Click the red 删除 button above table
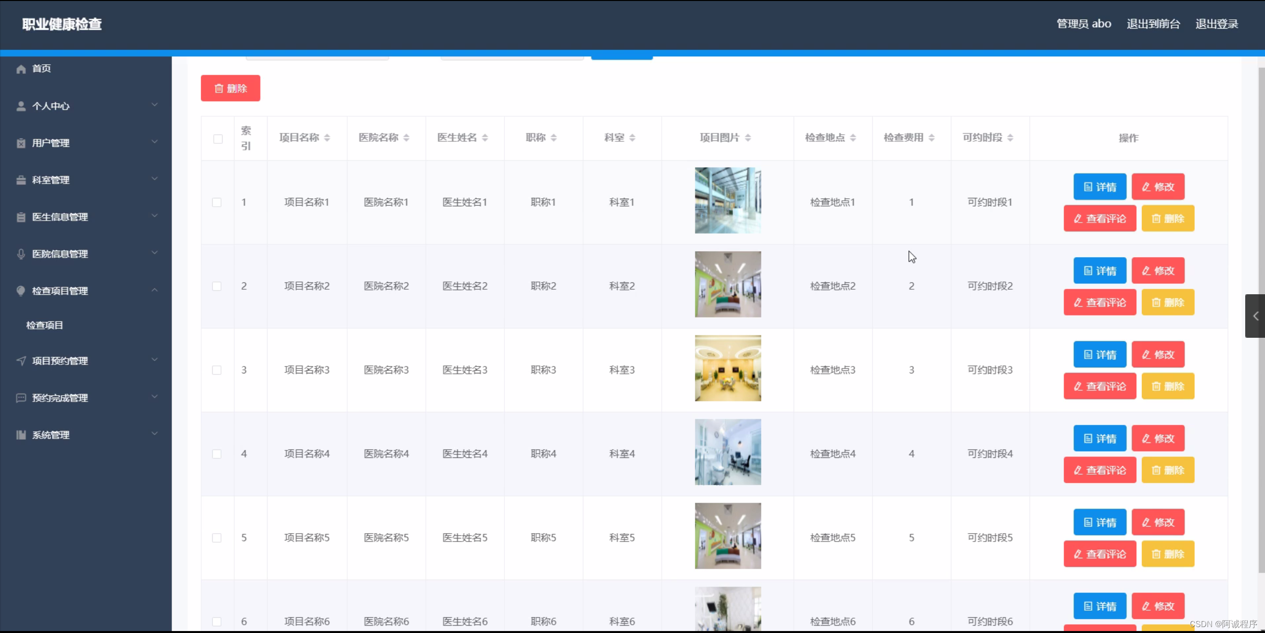The height and width of the screenshot is (633, 1265). [x=230, y=88]
